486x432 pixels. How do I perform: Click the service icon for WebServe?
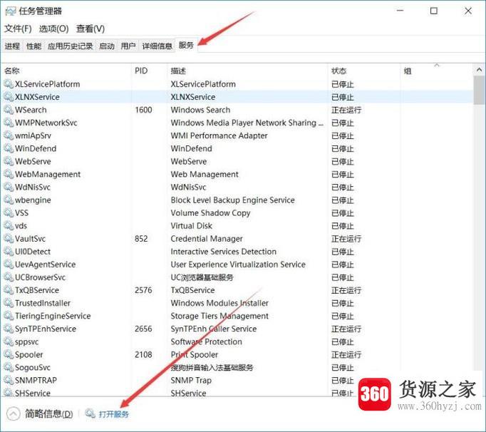9,161
